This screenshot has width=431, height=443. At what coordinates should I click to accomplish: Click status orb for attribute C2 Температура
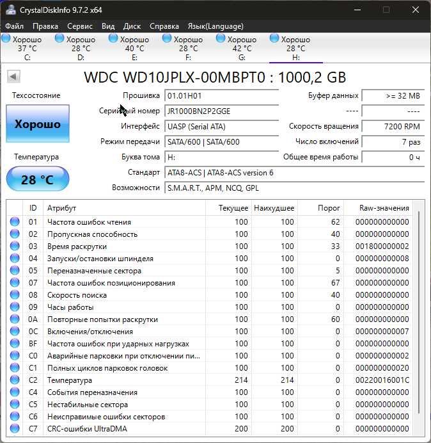pos(15,380)
